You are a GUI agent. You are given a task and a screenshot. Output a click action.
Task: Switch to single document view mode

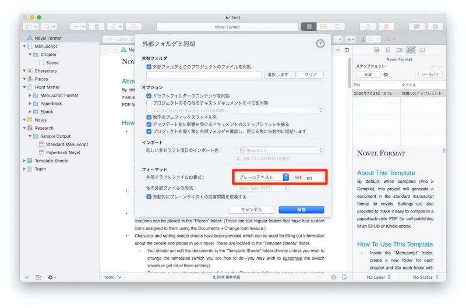(x=309, y=27)
